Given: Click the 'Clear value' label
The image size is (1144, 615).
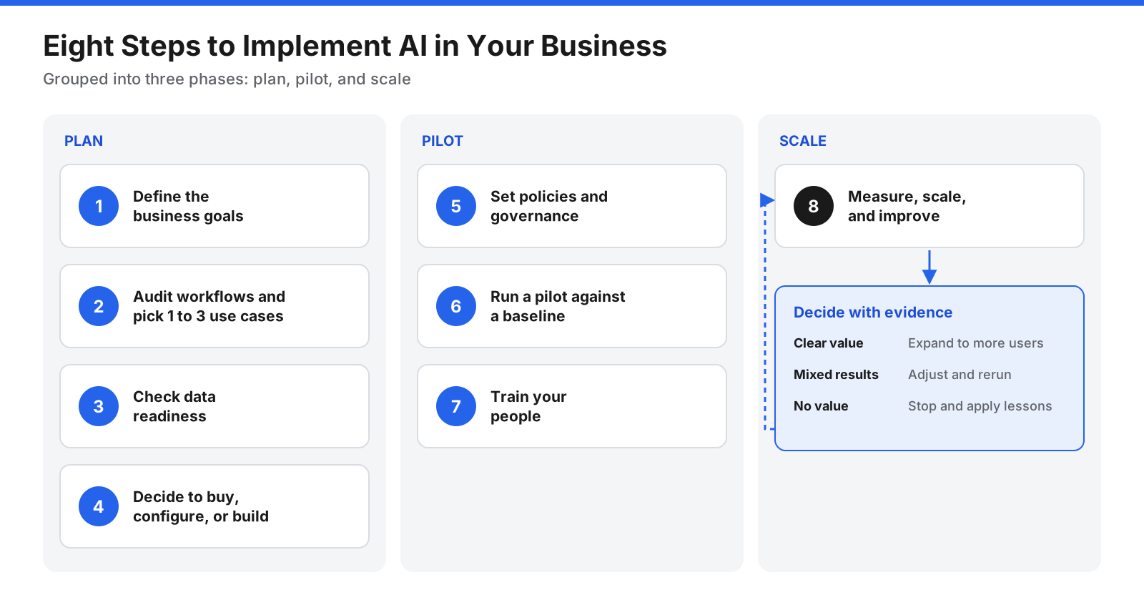Looking at the screenshot, I should [x=828, y=343].
